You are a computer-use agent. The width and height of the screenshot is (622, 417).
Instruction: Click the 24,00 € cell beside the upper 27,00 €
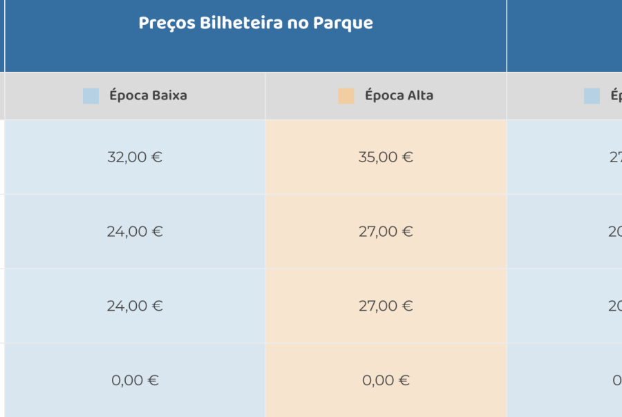click(135, 232)
